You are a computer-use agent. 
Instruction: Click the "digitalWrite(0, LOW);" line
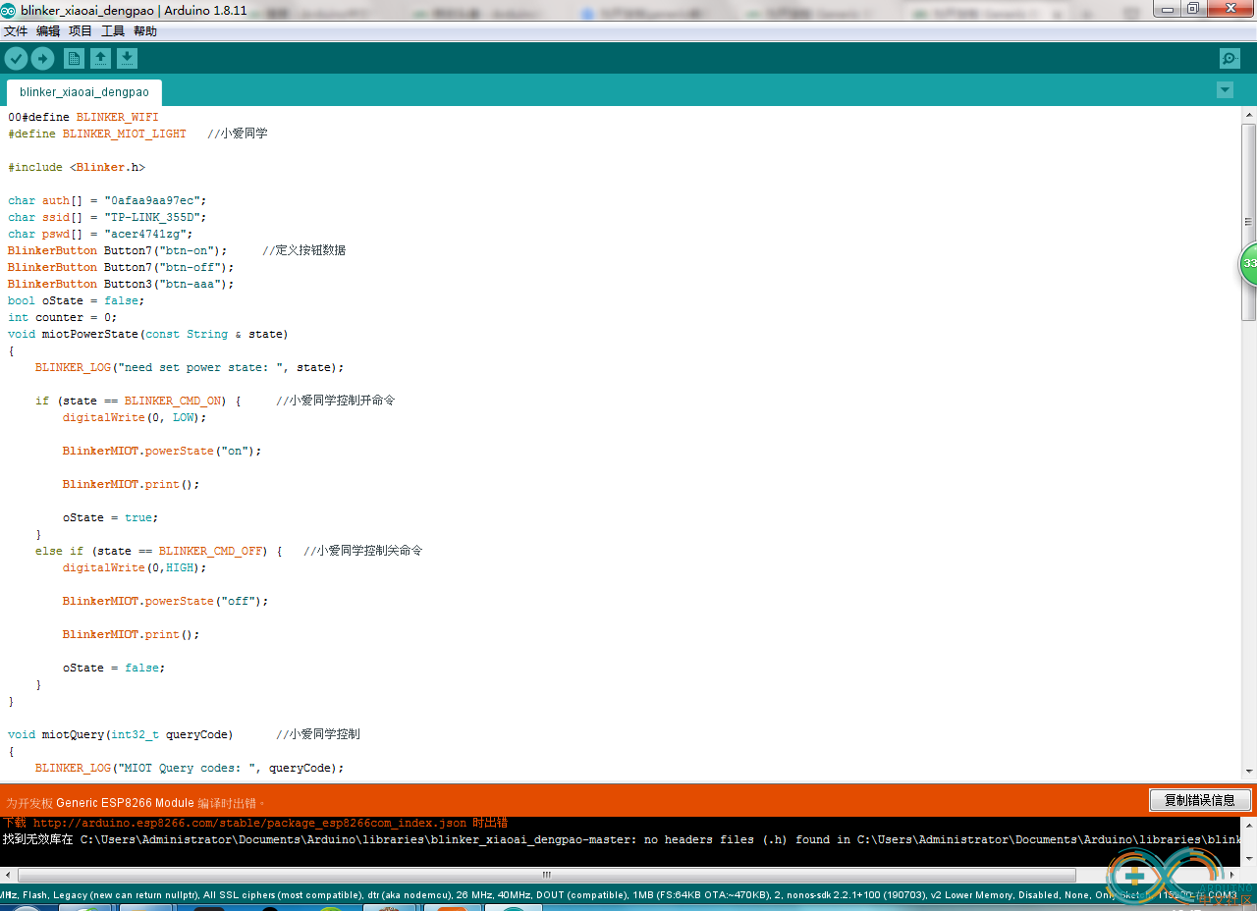(135, 417)
